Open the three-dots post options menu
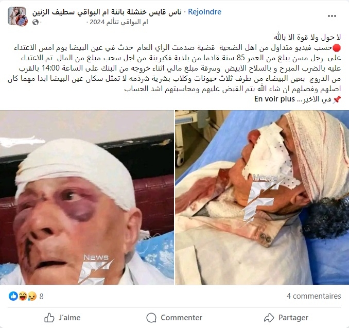This screenshot has width=349, height=328. point(331,16)
